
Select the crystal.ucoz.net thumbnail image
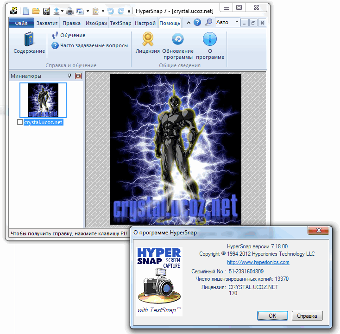[43, 100]
